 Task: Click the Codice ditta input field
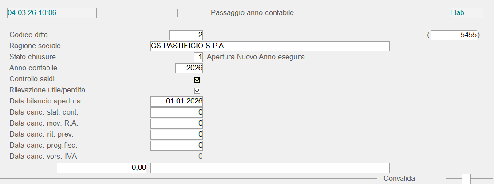pos(186,34)
